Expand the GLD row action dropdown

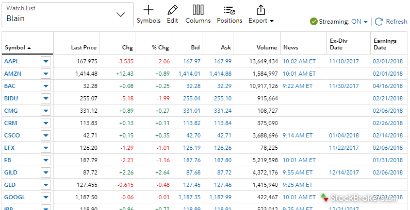(46, 185)
